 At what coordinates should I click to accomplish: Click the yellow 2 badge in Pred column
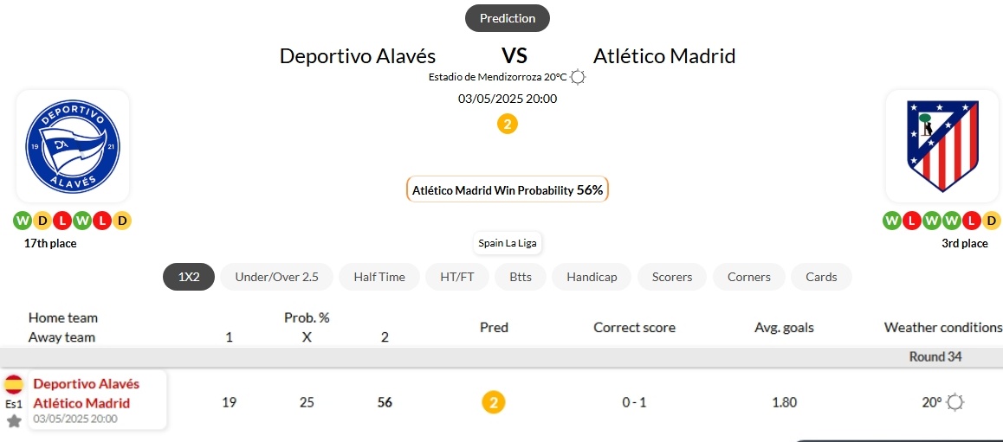494,402
